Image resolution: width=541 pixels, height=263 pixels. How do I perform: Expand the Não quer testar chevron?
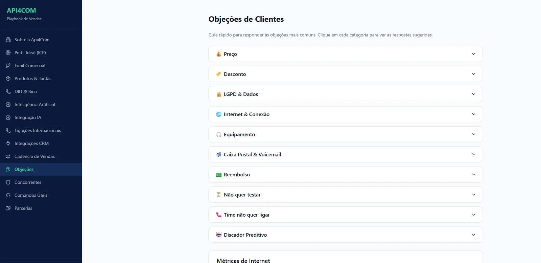473,195
